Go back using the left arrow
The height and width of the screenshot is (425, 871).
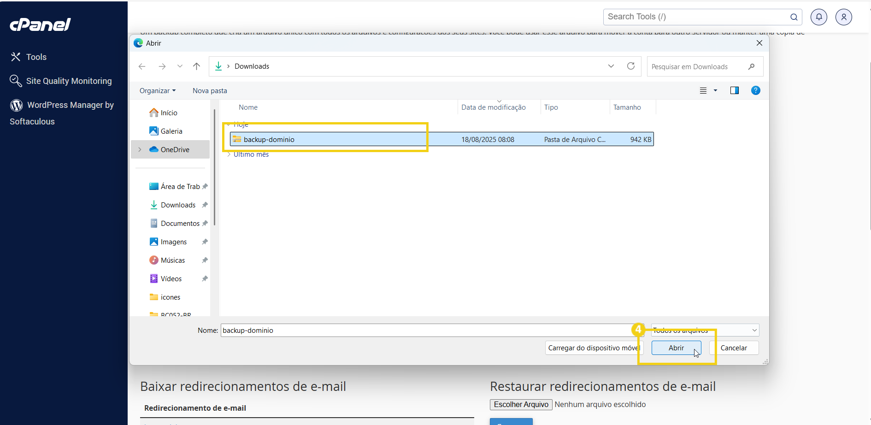point(142,66)
